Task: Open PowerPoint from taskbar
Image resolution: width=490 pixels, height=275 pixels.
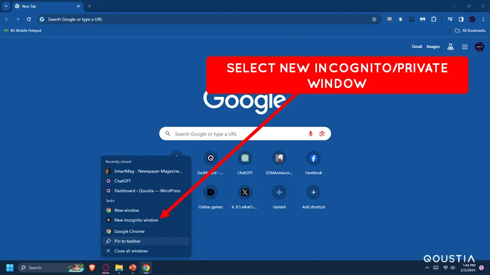Action: (133, 267)
